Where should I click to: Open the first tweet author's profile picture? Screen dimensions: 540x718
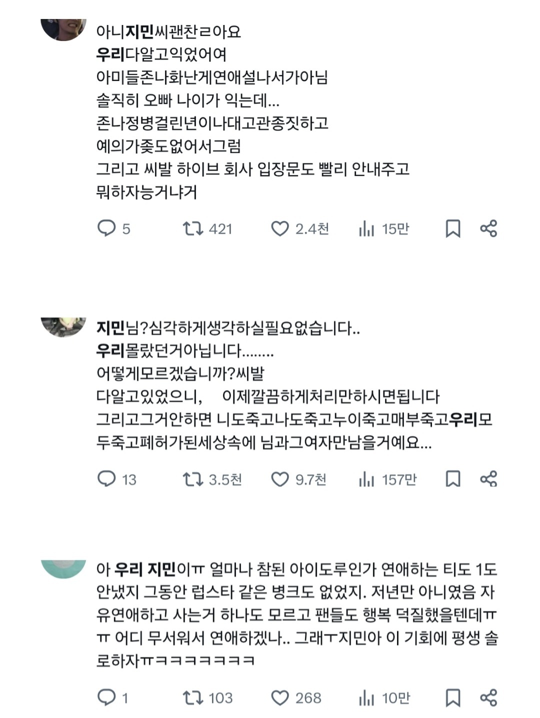(63, 28)
